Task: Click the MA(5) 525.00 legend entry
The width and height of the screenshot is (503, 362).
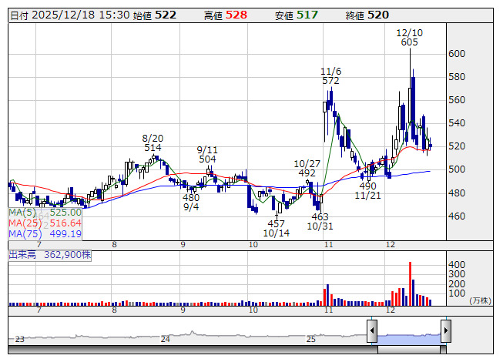Action: pos(45,213)
